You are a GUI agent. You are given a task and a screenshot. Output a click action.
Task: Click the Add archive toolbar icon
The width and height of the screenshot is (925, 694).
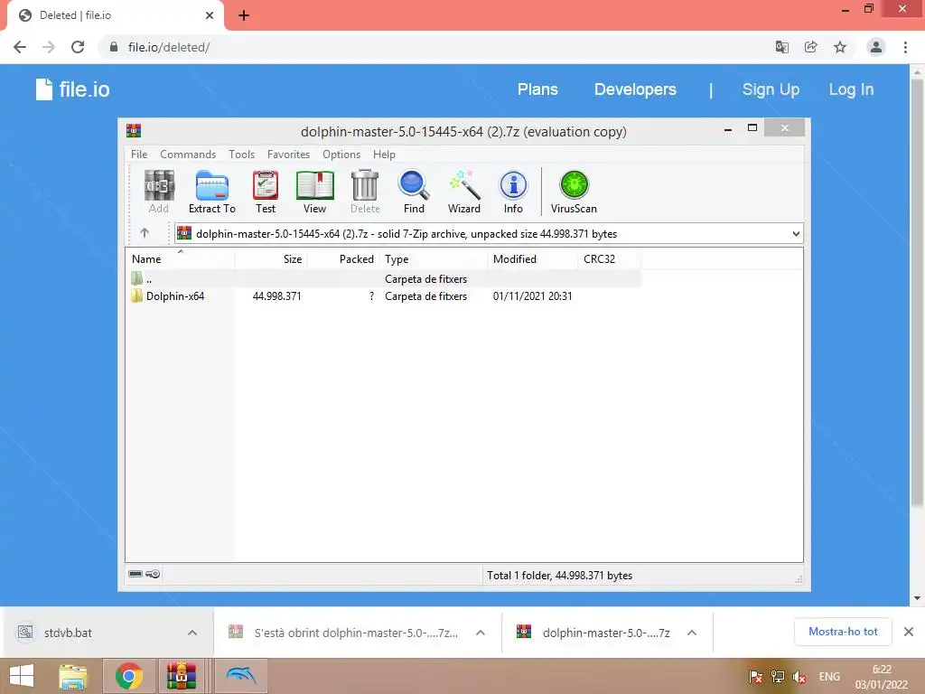click(x=159, y=192)
